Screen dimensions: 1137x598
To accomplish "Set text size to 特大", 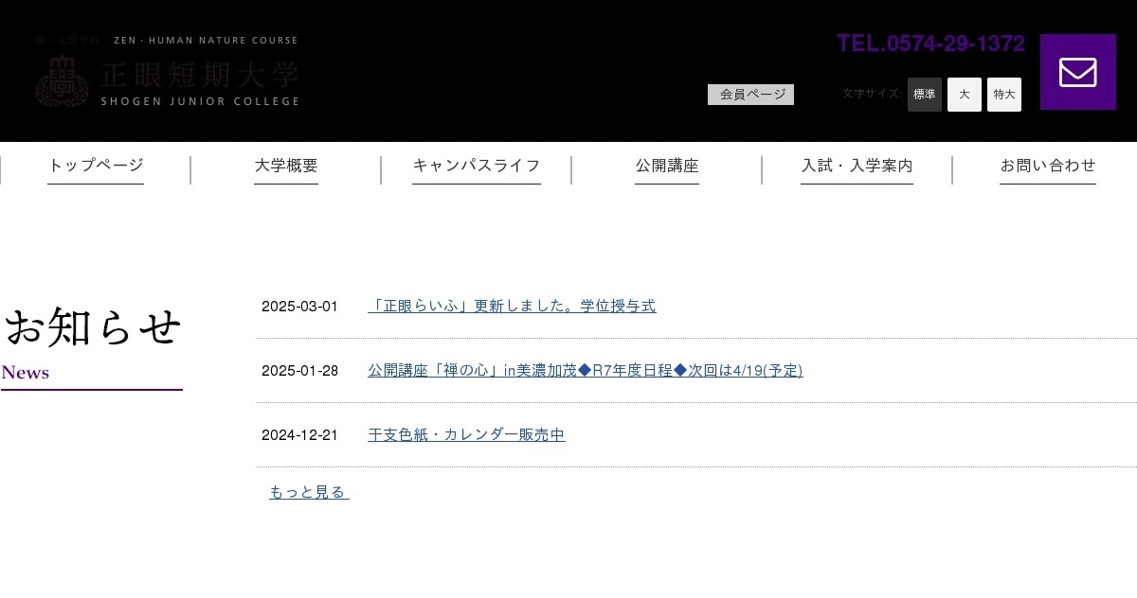I will click(x=1004, y=95).
